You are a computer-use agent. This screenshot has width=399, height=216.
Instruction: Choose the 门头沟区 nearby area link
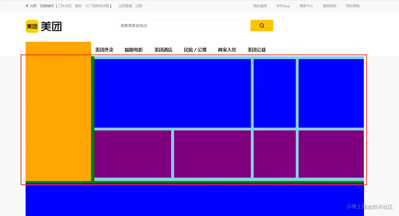tap(65, 6)
